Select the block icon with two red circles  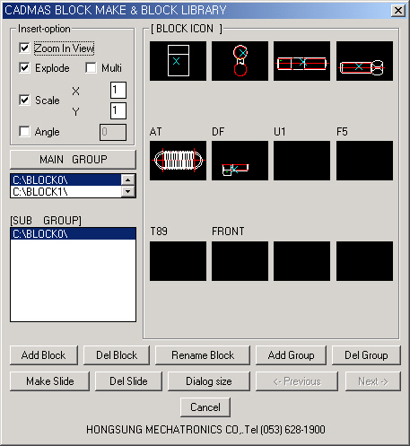click(240, 61)
